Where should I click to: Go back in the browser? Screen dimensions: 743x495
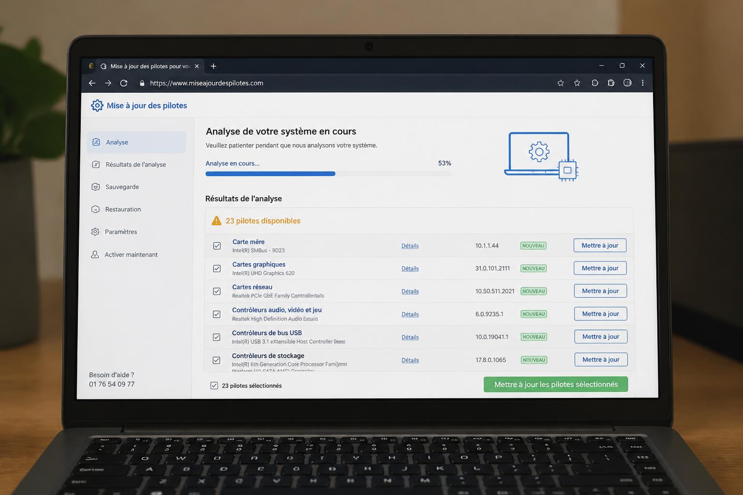pyautogui.click(x=92, y=83)
